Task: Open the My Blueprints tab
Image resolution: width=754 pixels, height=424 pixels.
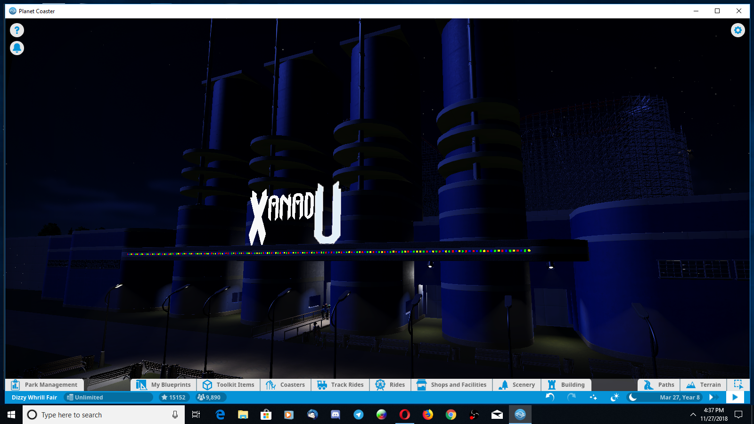Action: [164, 385]
